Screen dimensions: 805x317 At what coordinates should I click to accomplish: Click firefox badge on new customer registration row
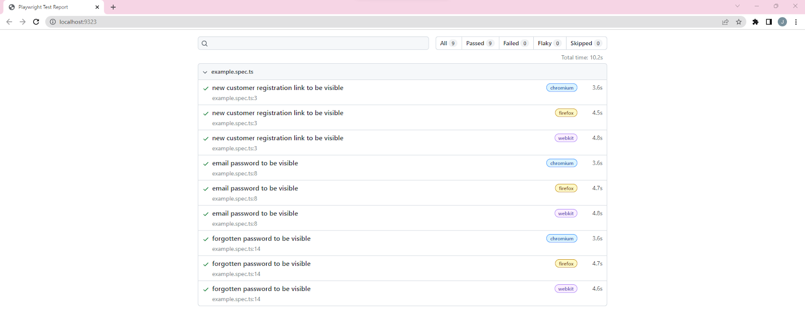point(566,113)
